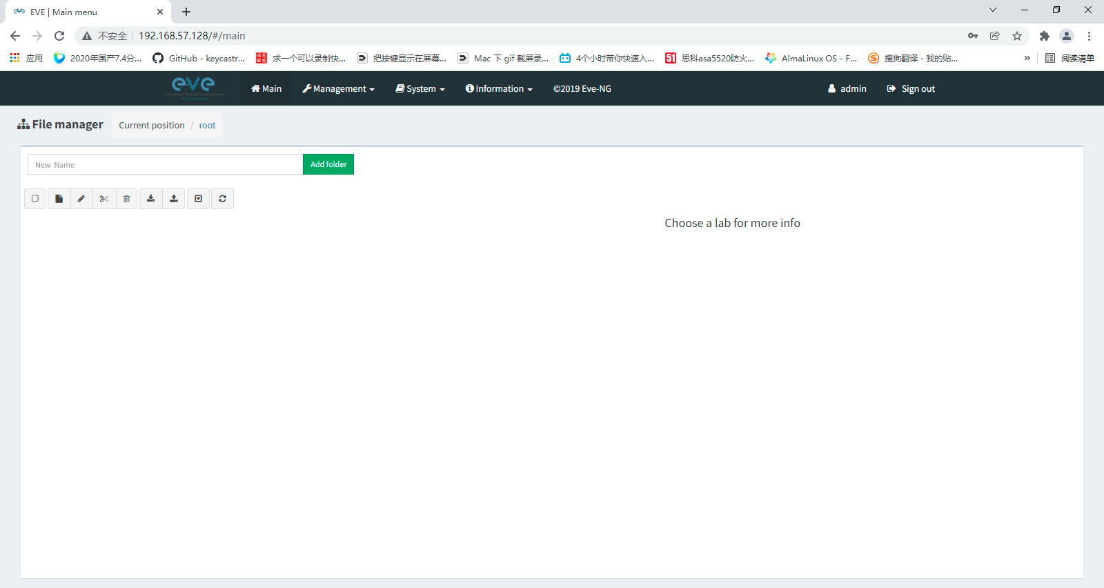Click the File manager heading

[61, 124]
